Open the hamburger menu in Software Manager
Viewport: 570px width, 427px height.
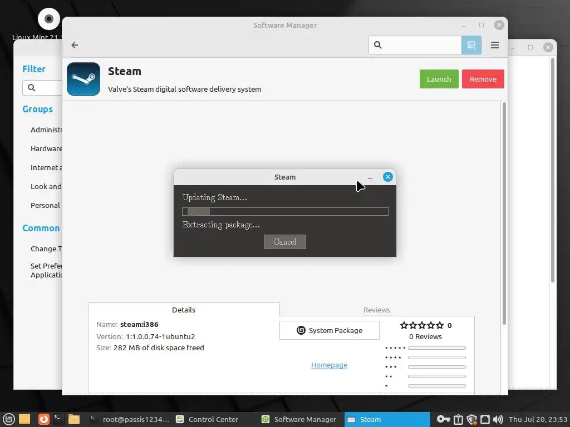[495, 45]
